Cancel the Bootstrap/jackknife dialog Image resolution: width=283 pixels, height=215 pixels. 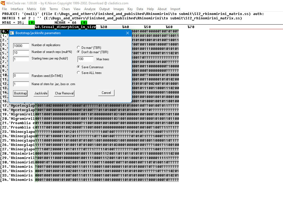click(x=106, y=93)
